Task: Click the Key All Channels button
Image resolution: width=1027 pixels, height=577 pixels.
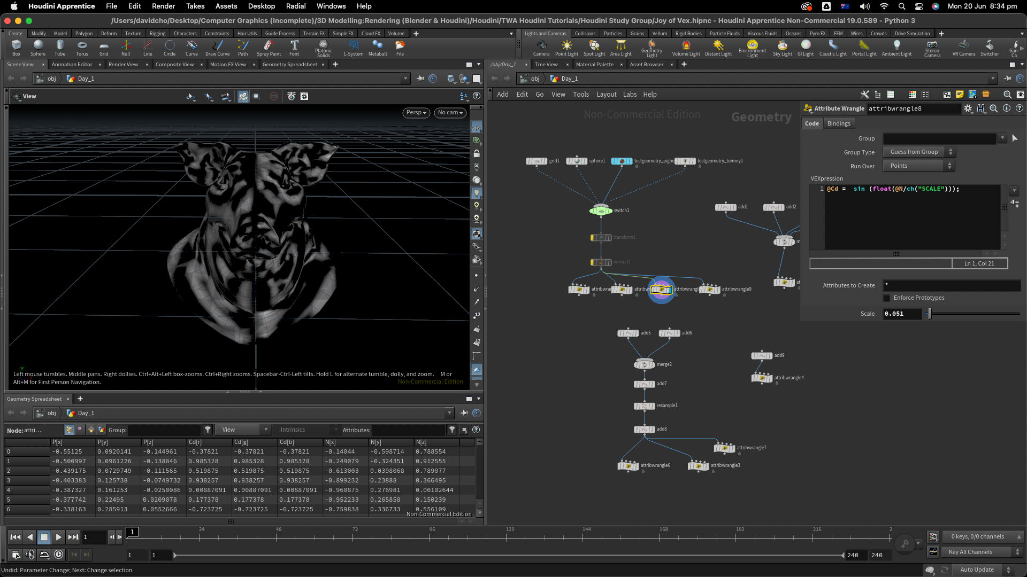Action: 975,552
